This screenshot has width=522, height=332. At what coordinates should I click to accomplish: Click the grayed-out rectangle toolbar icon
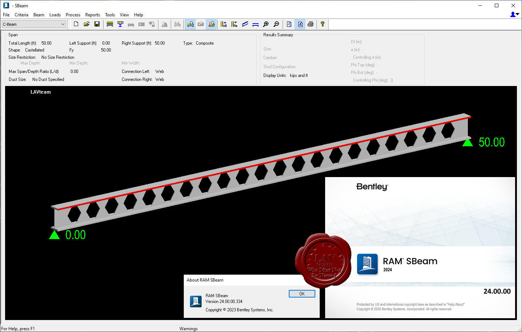point(141,24)
